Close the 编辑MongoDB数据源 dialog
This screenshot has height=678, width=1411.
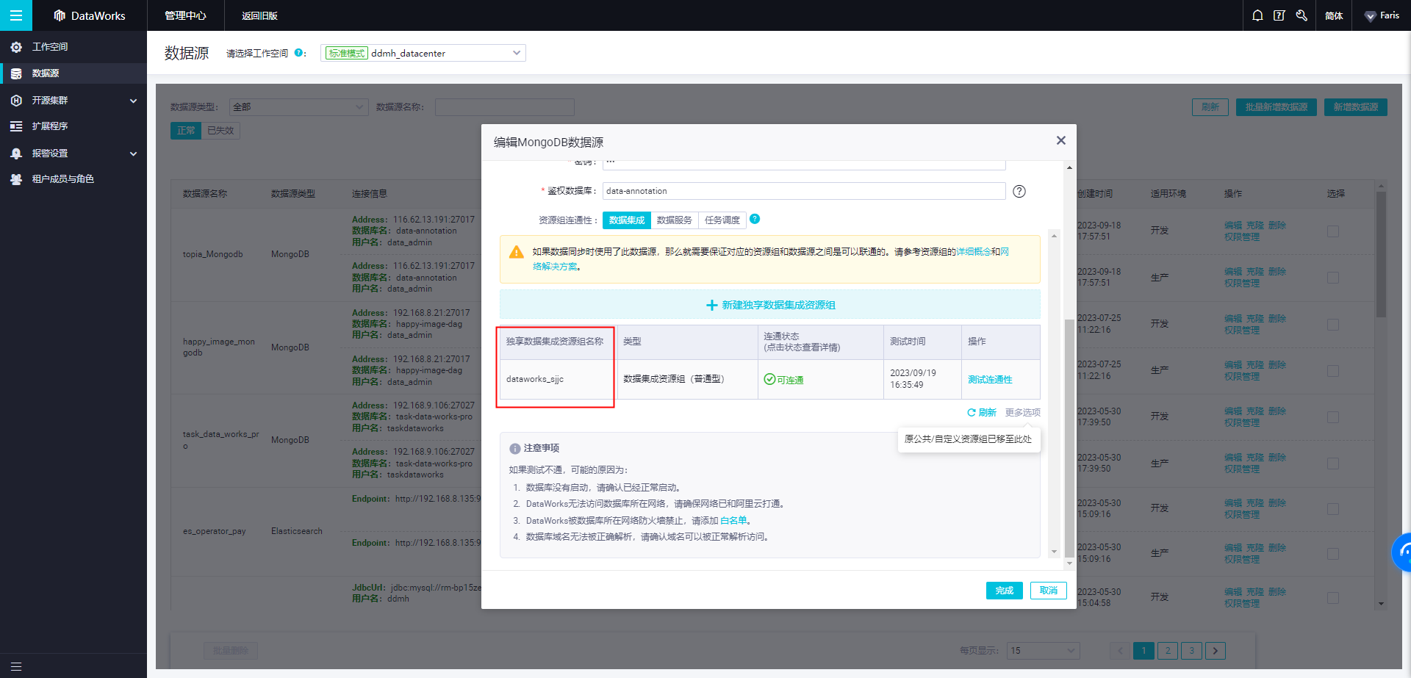point(1060,140)
